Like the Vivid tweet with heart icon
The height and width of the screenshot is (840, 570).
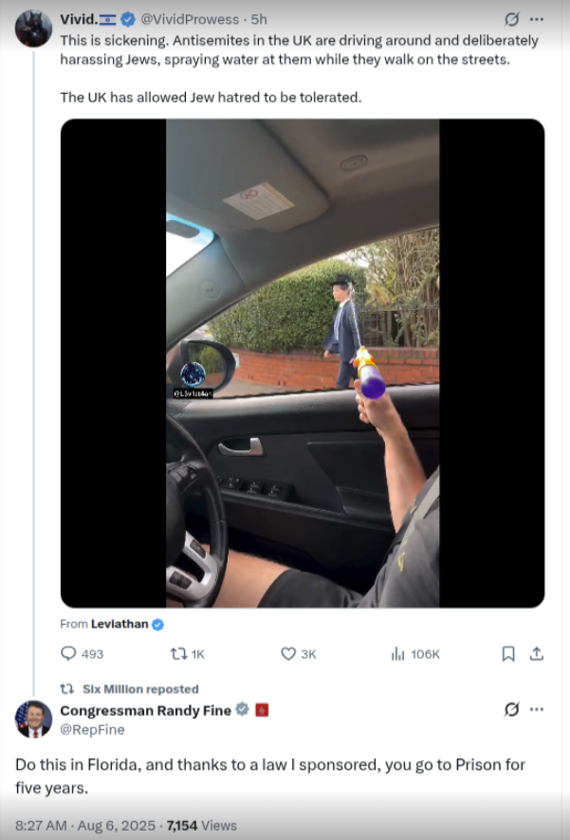[288, 653]
